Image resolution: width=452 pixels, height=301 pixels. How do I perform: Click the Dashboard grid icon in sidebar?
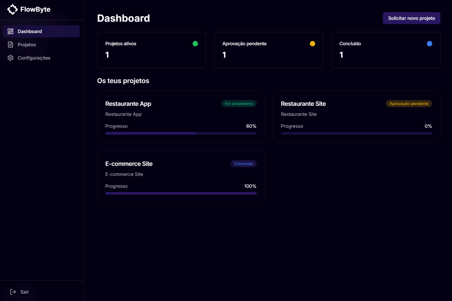tap(10, 31)
